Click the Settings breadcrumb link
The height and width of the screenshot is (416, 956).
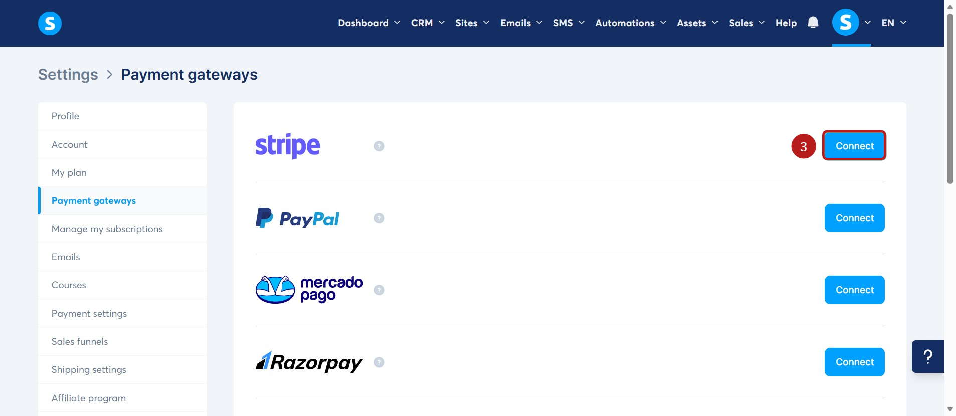68,74
